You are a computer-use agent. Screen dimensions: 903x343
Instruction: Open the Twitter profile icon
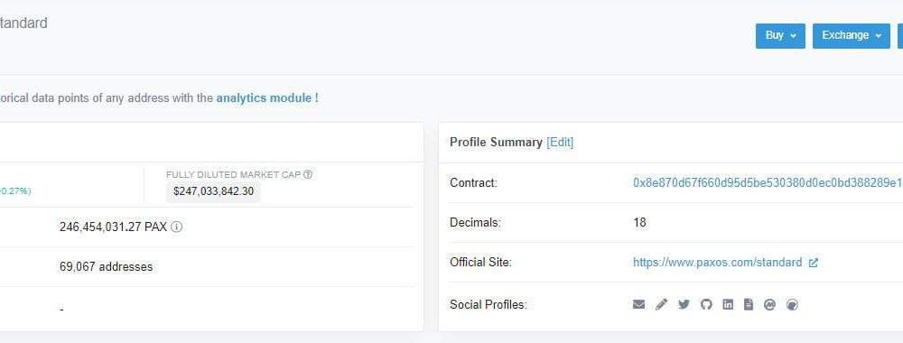click(x=684, y=304)
